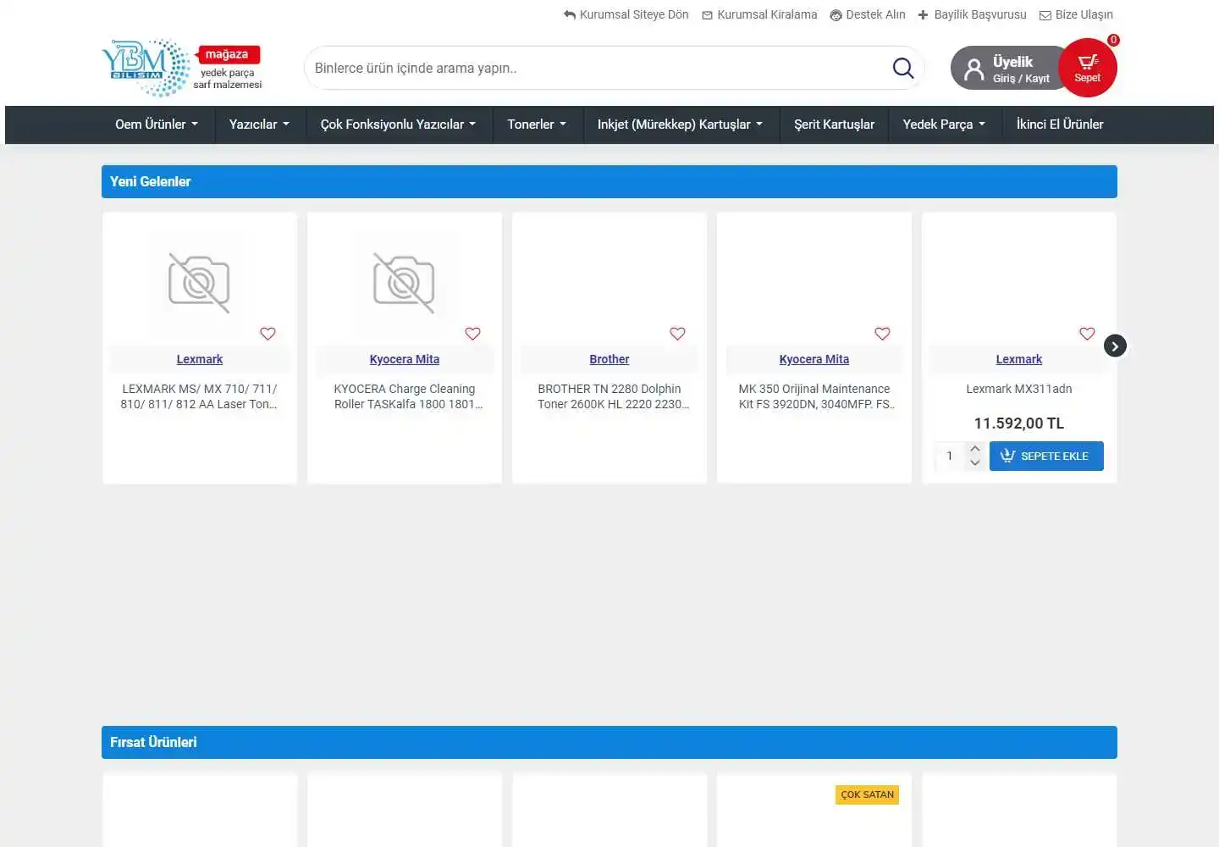Open MK 350 Orijinal Maintenance Kit product

coord(814,396)
